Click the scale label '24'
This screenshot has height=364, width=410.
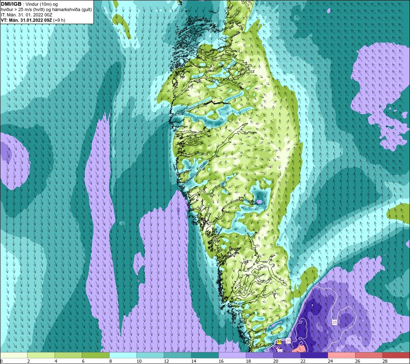[x=330, y=362]
